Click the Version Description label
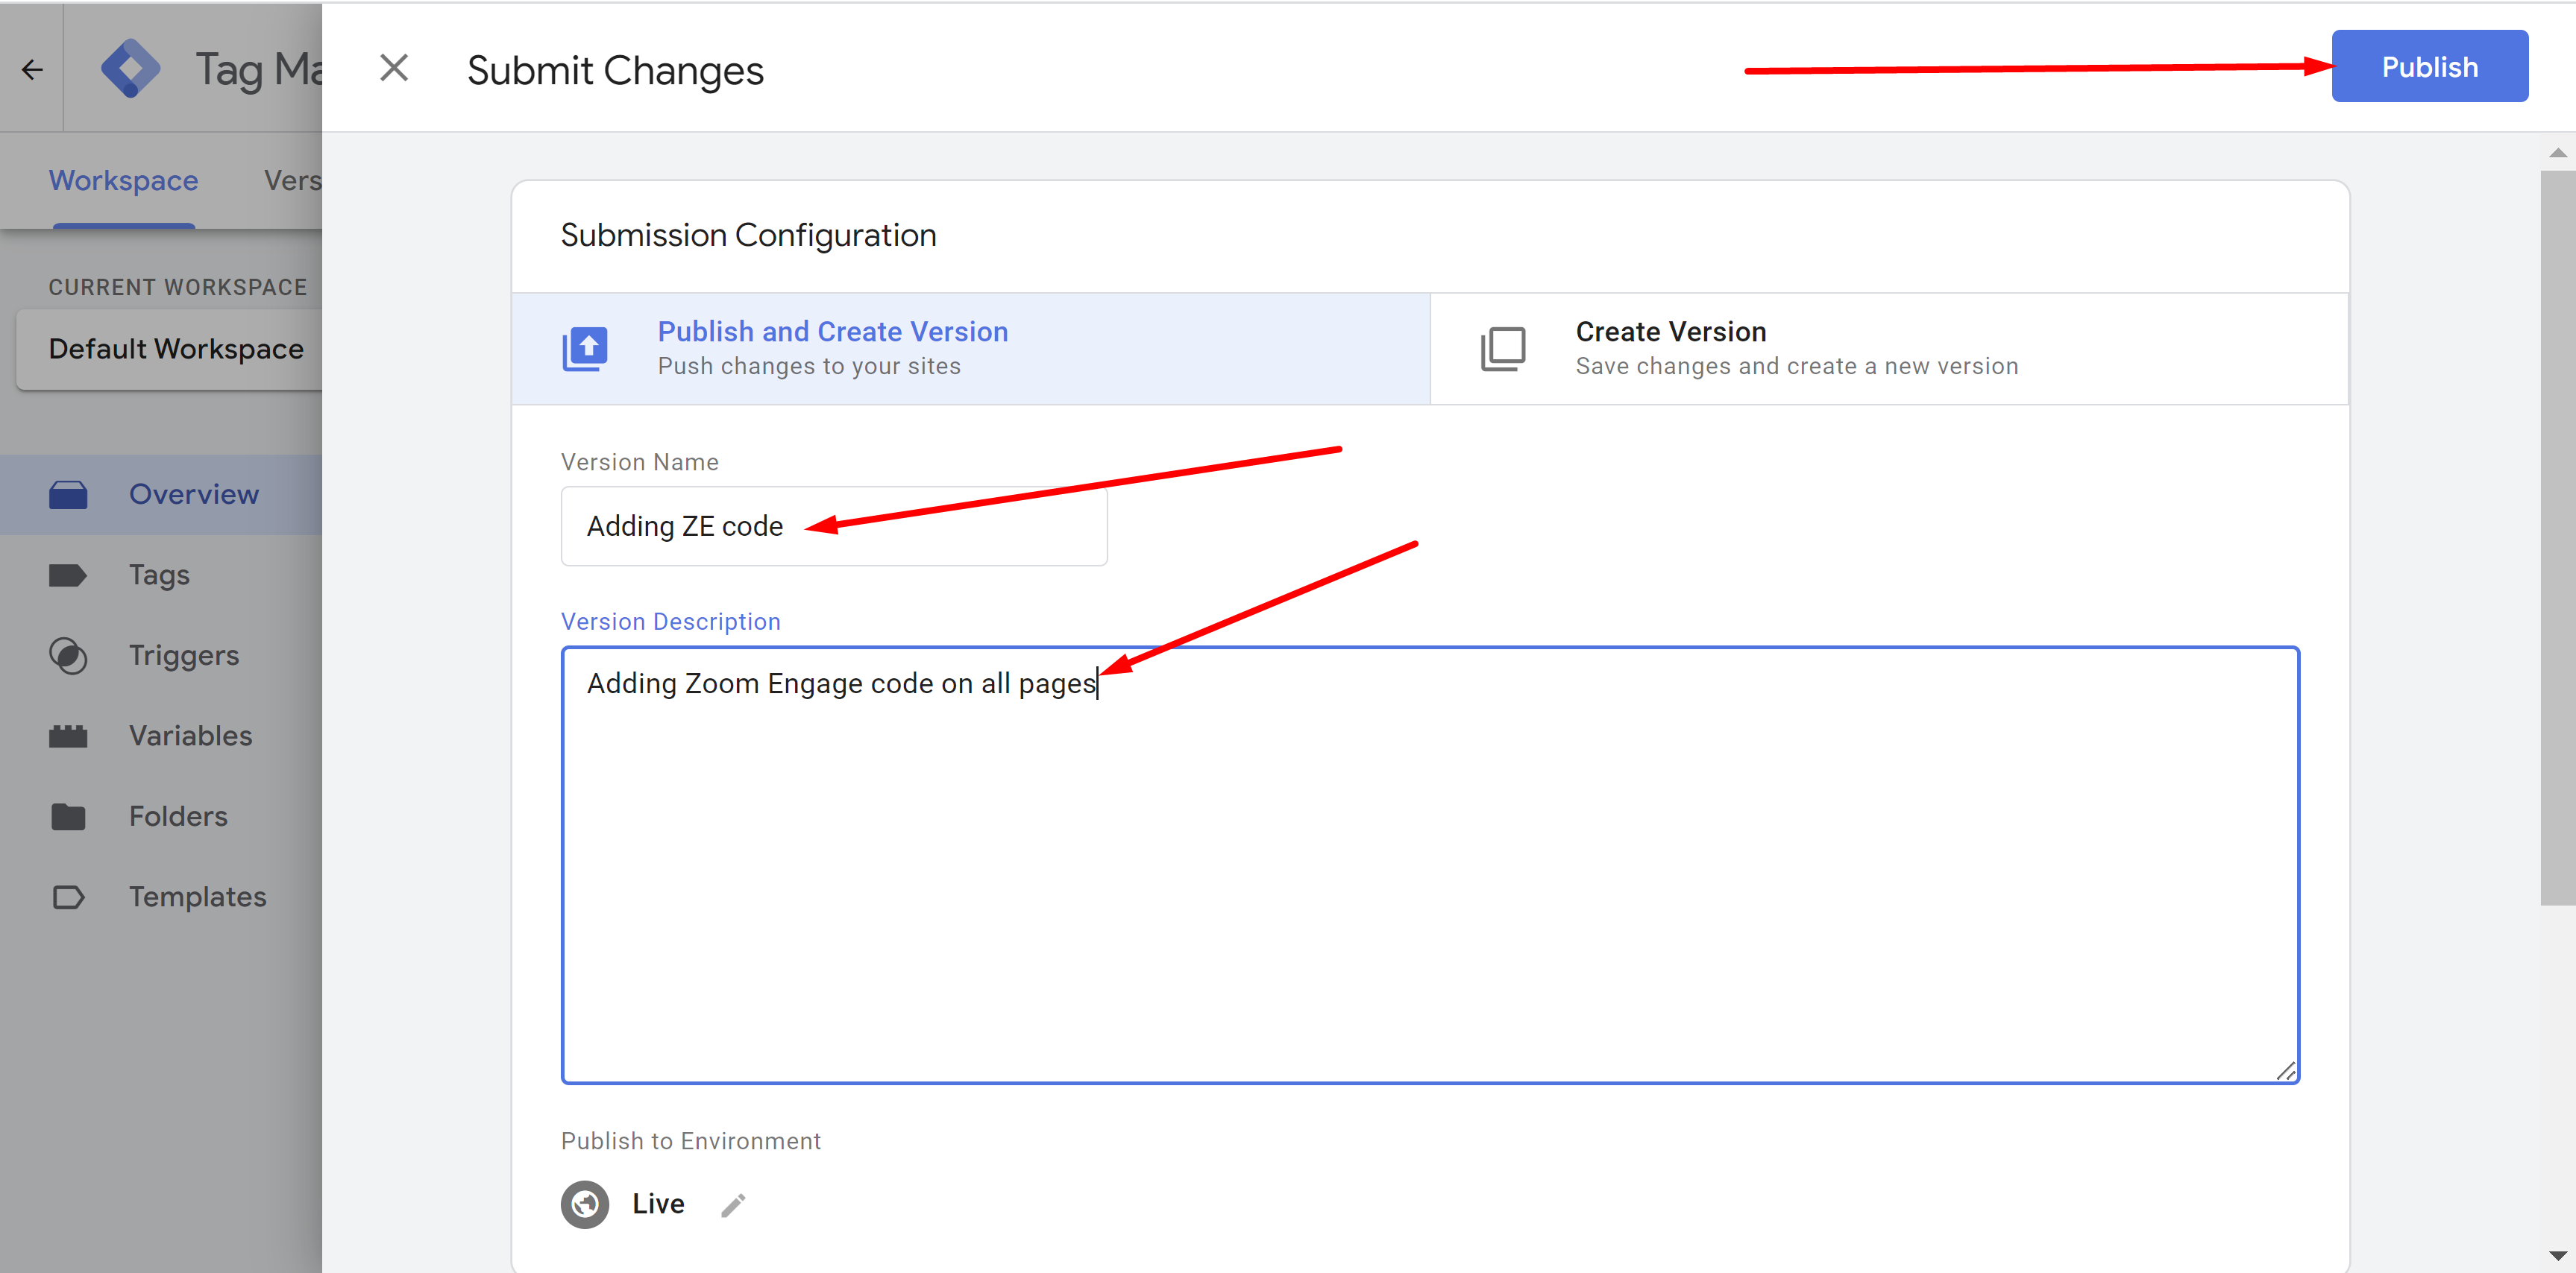This screenshot has height=1273, width=2576. [x=670, y=622]
